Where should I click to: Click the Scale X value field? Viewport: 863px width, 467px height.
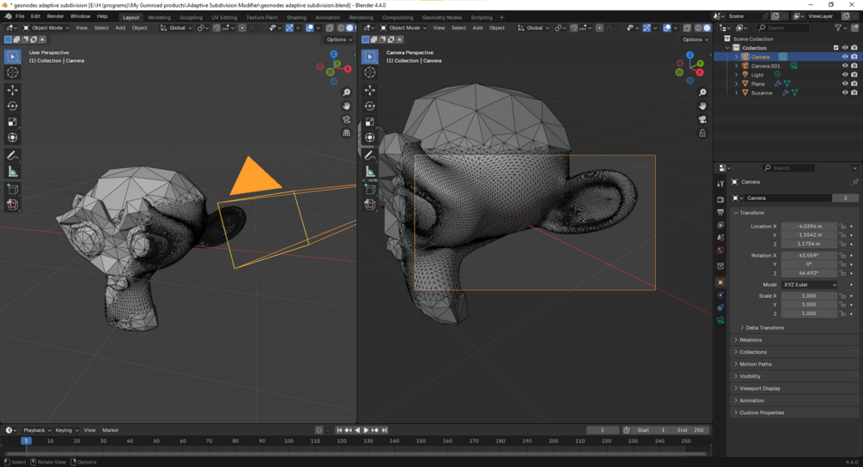click(x=809, y=296)
